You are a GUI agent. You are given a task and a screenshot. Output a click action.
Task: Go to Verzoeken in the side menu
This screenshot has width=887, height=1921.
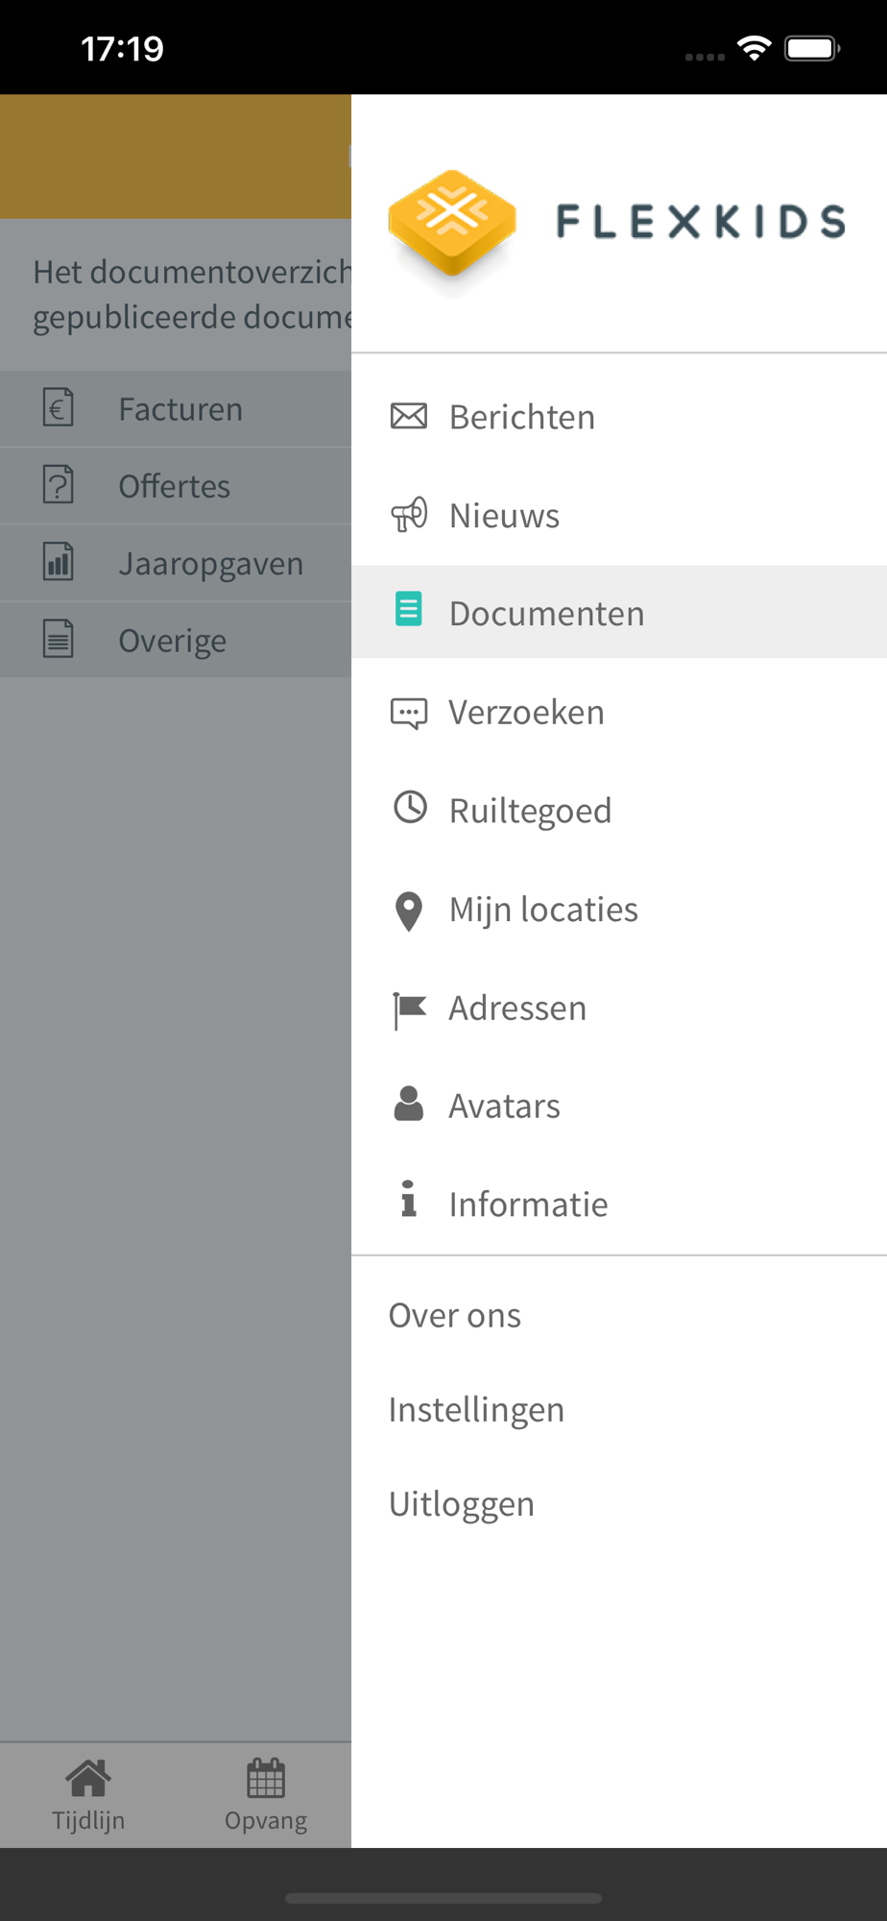point(619,713)
